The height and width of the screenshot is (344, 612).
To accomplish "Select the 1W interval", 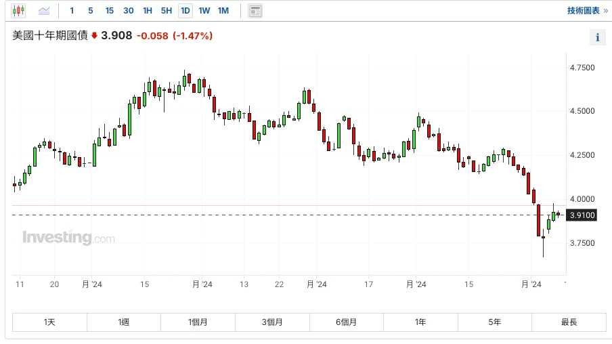I will pyautogui.click(x=204, y=11).
